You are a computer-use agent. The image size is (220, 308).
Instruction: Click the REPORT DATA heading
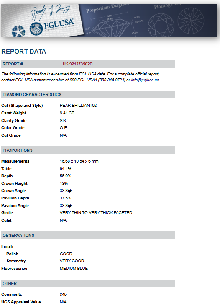pos(24,52)
